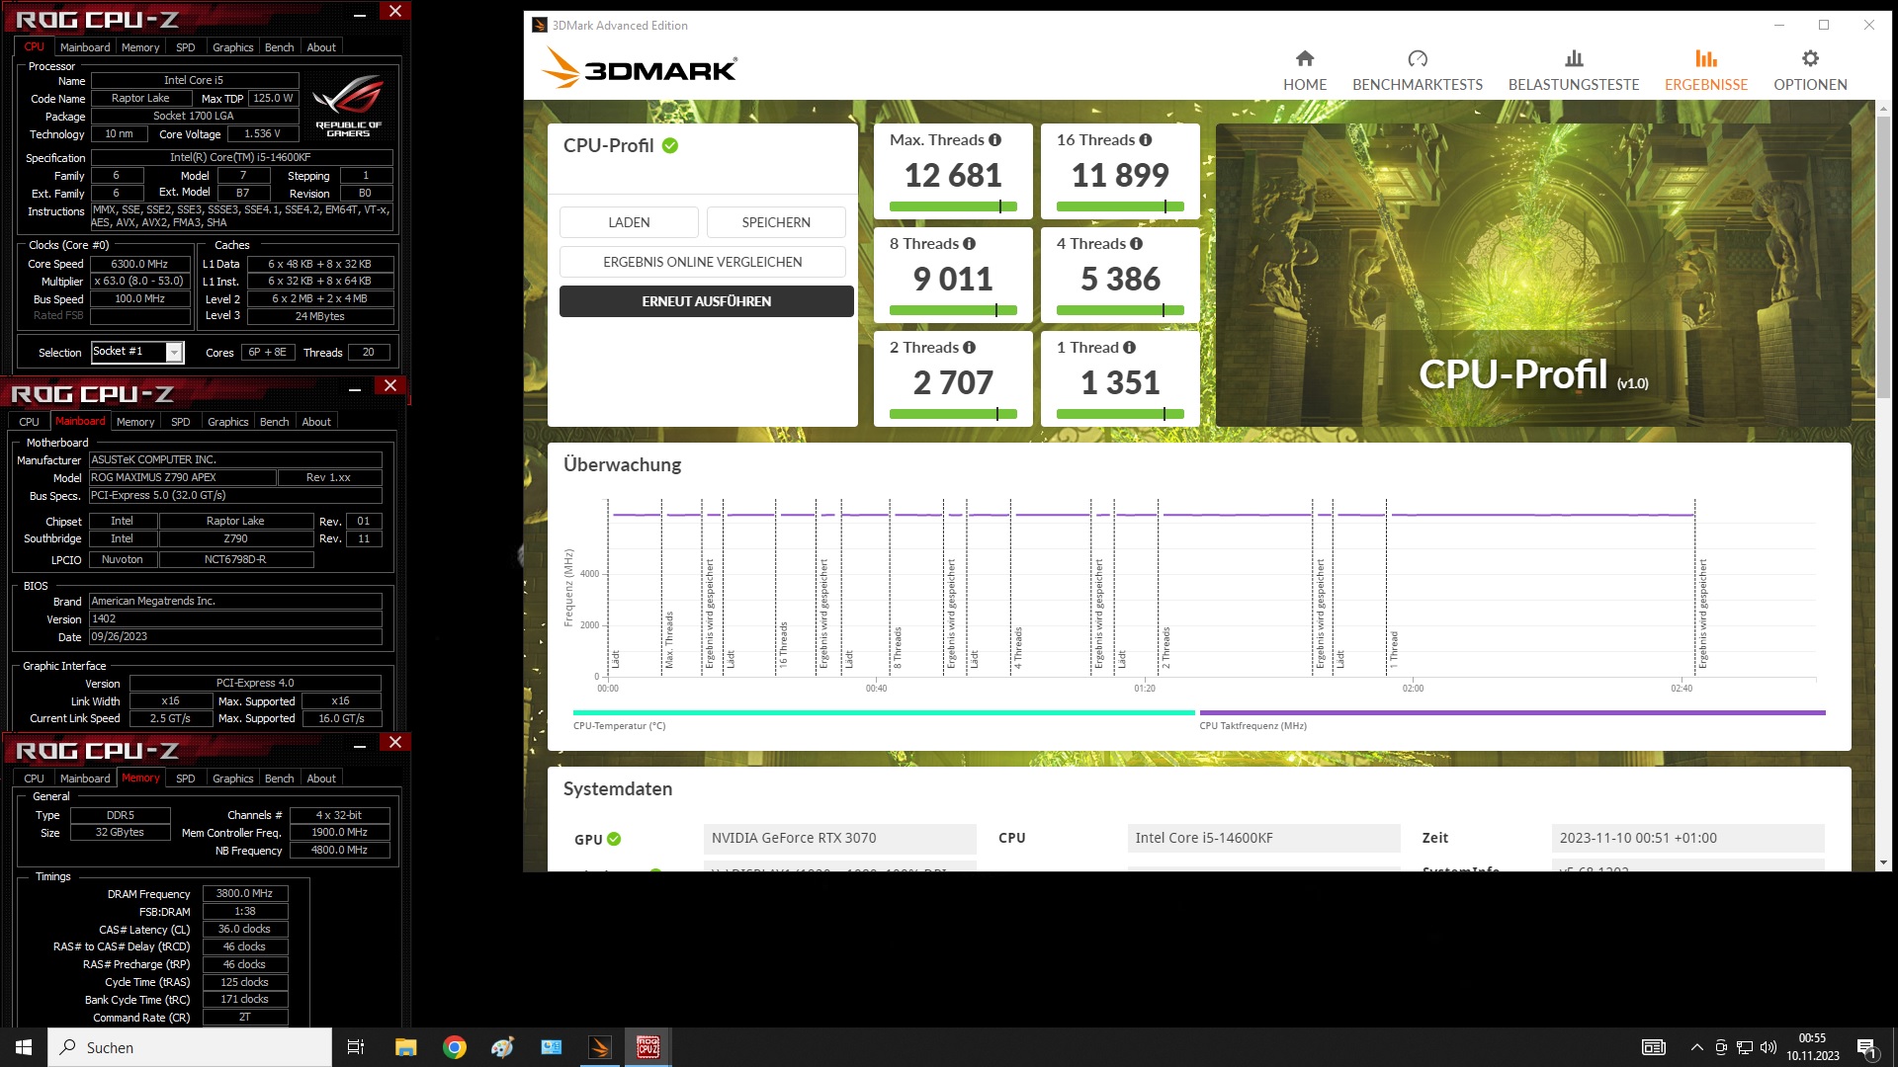Open BENCHMARKTESTS gauge icon
Image resolution: width=1898 pixels, height=1067 pixels.
(1417, 58)
